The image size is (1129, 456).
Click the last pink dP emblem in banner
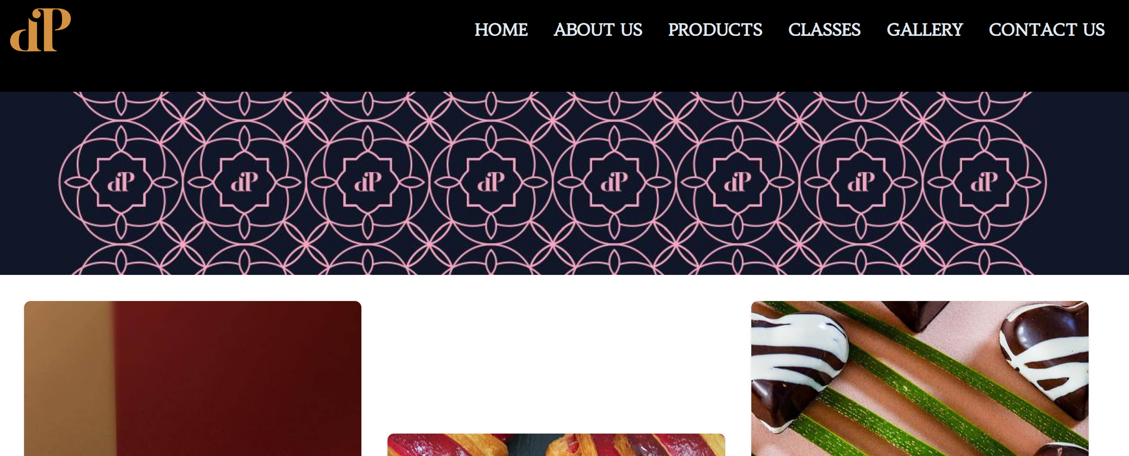pyautogui.click(x=984, y=182)
